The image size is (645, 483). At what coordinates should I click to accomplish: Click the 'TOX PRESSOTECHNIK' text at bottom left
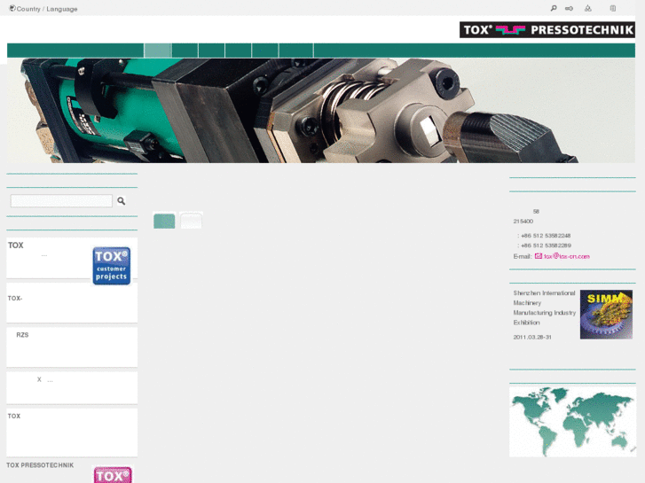coord(40,465)
